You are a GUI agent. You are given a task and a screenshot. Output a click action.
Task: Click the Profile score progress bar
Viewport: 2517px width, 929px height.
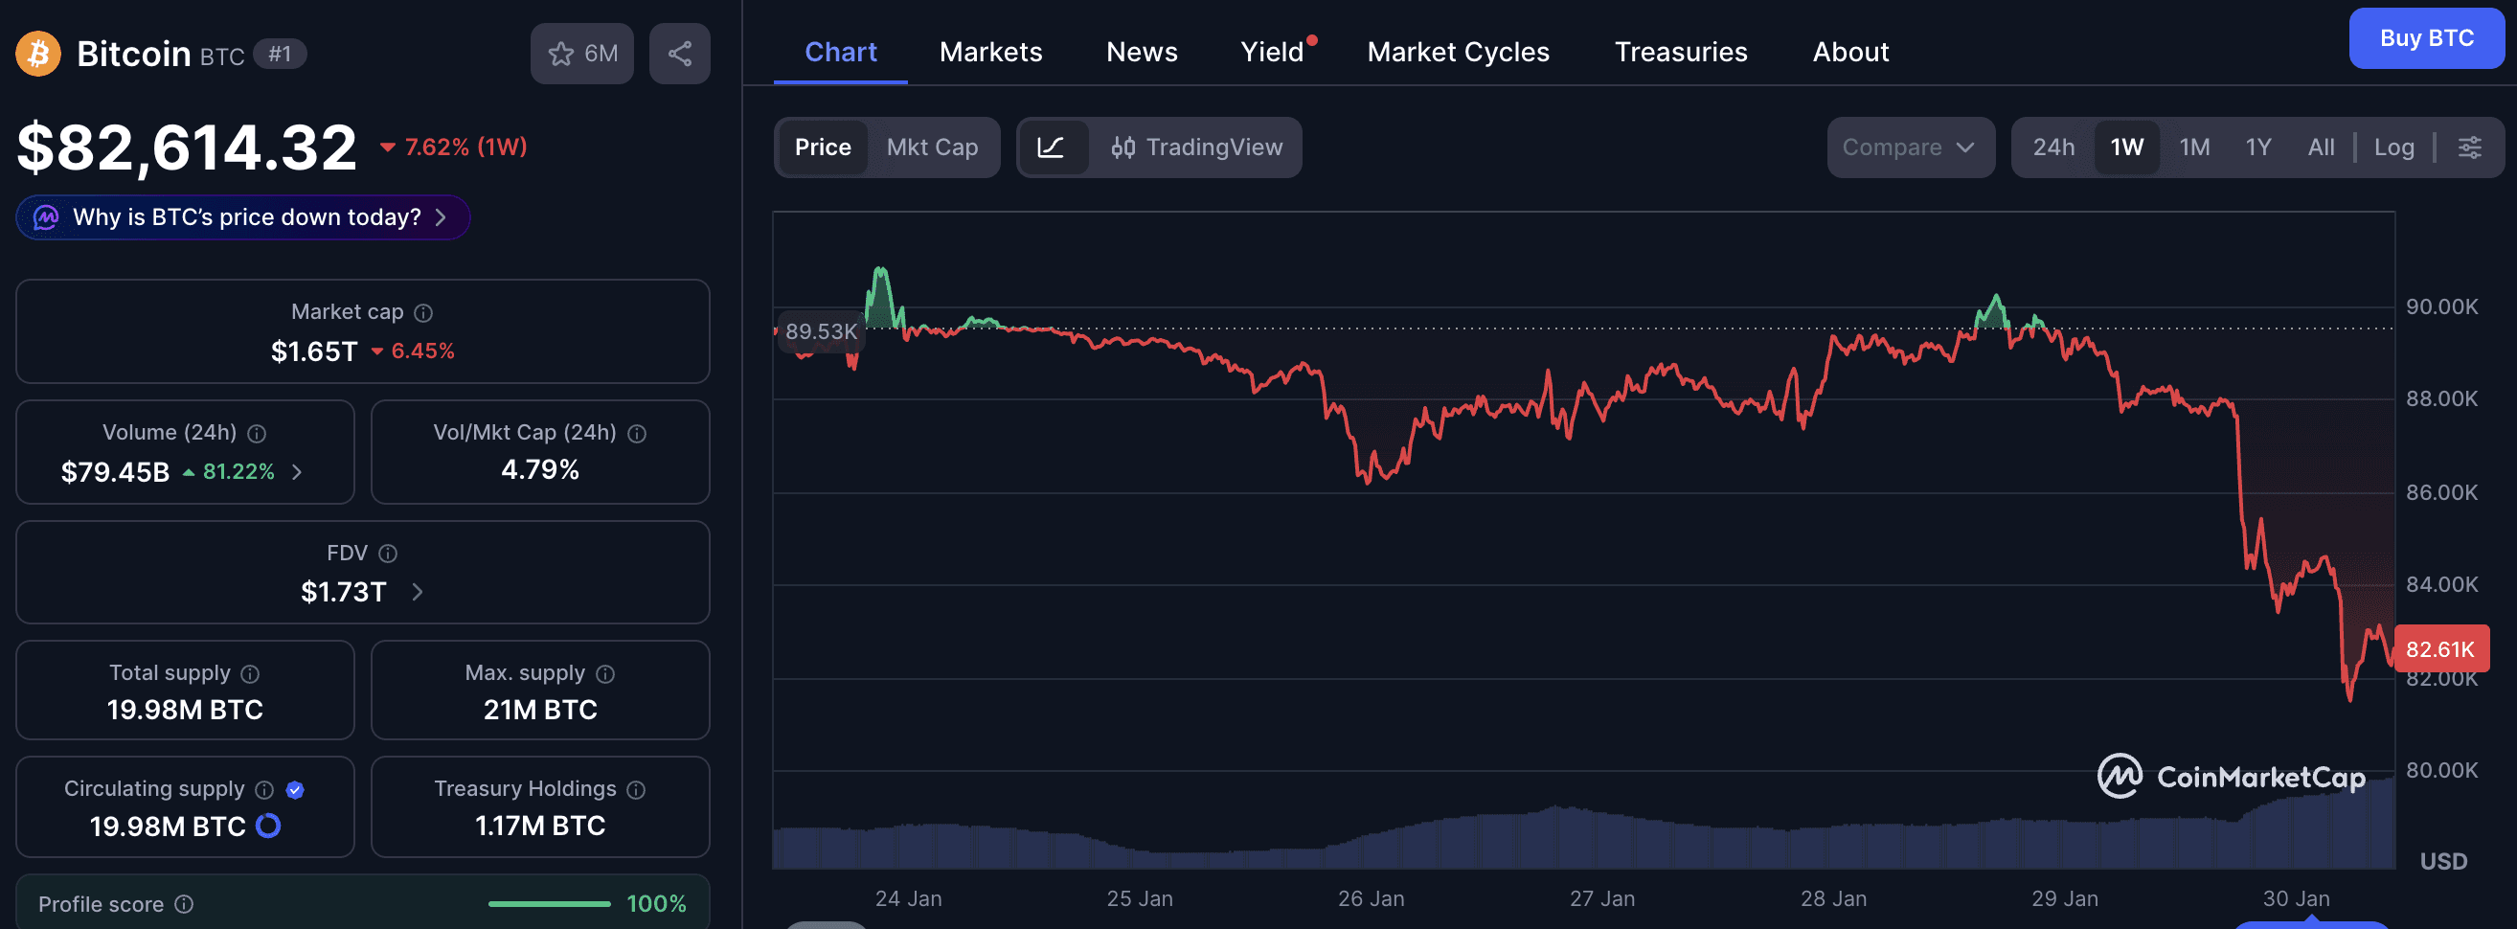pyautogui.click(x=549, y=903)
